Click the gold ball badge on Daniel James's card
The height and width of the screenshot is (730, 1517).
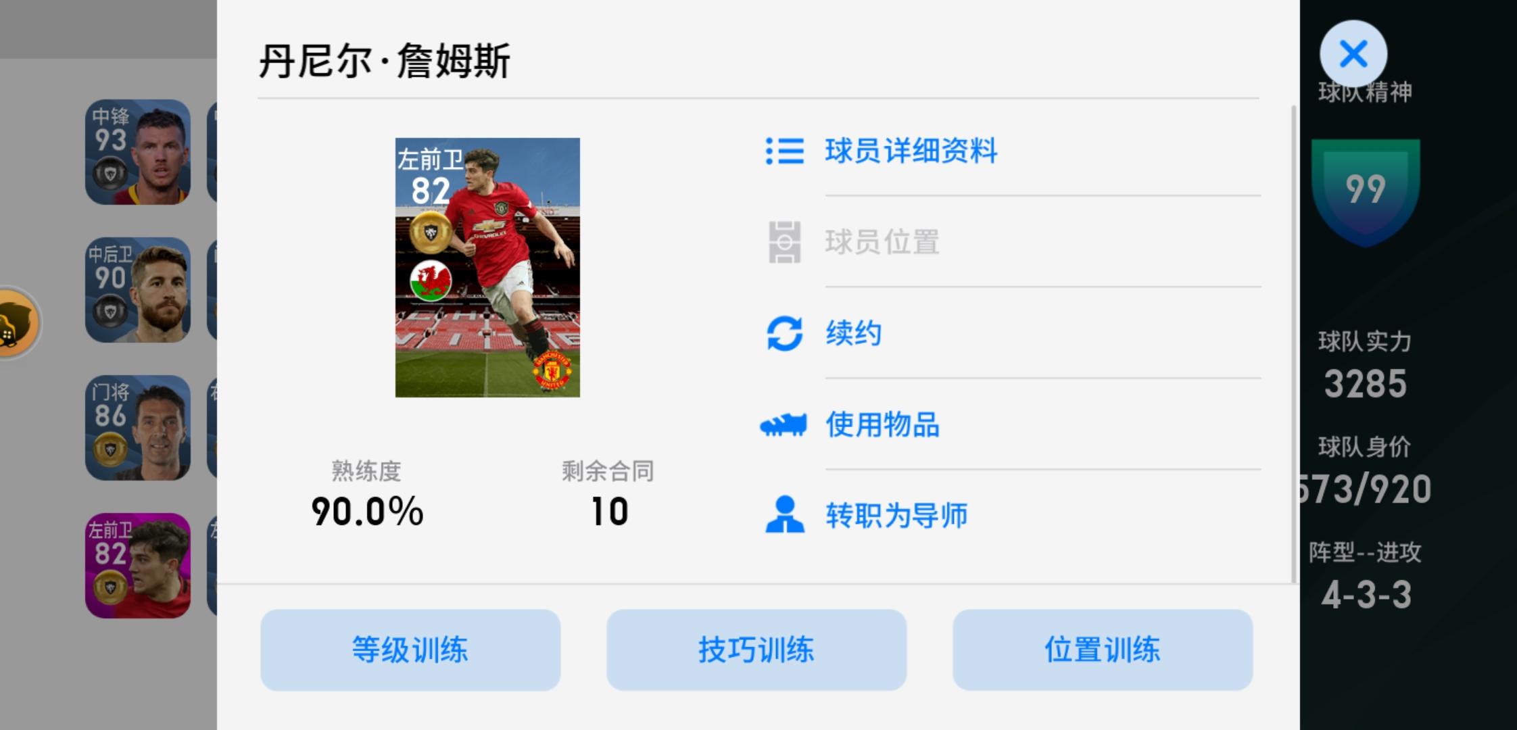click(431, 233)
